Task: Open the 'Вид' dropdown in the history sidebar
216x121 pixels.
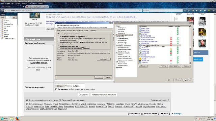Action: pos(15,17)
